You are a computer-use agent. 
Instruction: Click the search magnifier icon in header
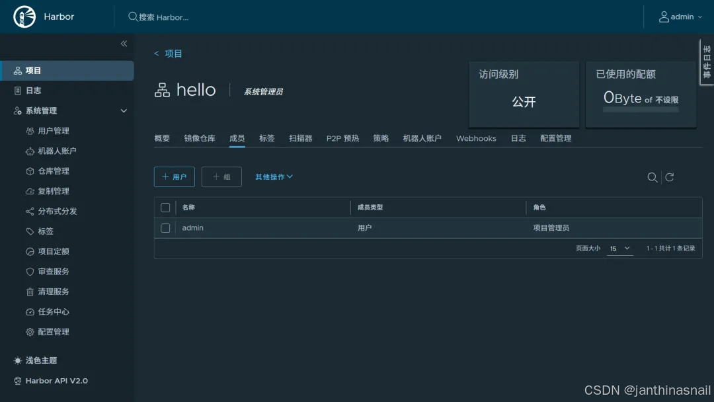132,17
